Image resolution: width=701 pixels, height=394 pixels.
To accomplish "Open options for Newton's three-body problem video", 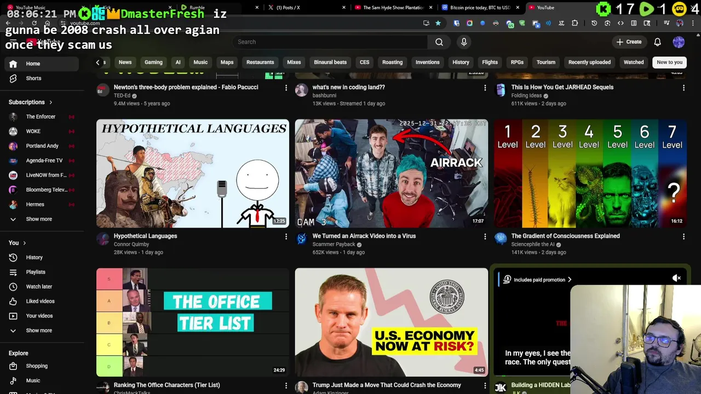I will [x=286, y=88].
